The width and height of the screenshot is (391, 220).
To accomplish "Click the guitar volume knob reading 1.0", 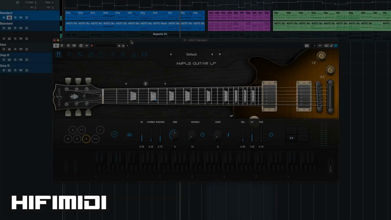I will click(321, 56).
